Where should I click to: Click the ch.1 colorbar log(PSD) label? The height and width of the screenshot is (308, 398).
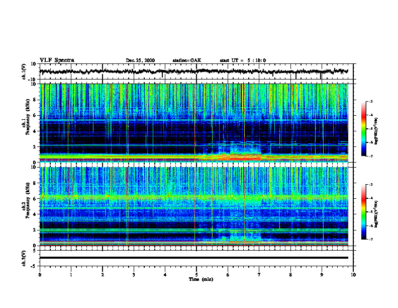[376, 131]
